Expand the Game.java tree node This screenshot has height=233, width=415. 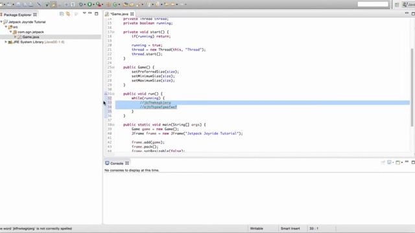click(16, 37)
